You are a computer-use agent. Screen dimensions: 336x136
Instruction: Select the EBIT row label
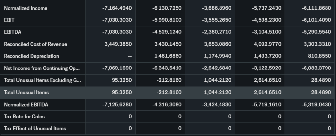pyautogui.click(x=9, y=20)
